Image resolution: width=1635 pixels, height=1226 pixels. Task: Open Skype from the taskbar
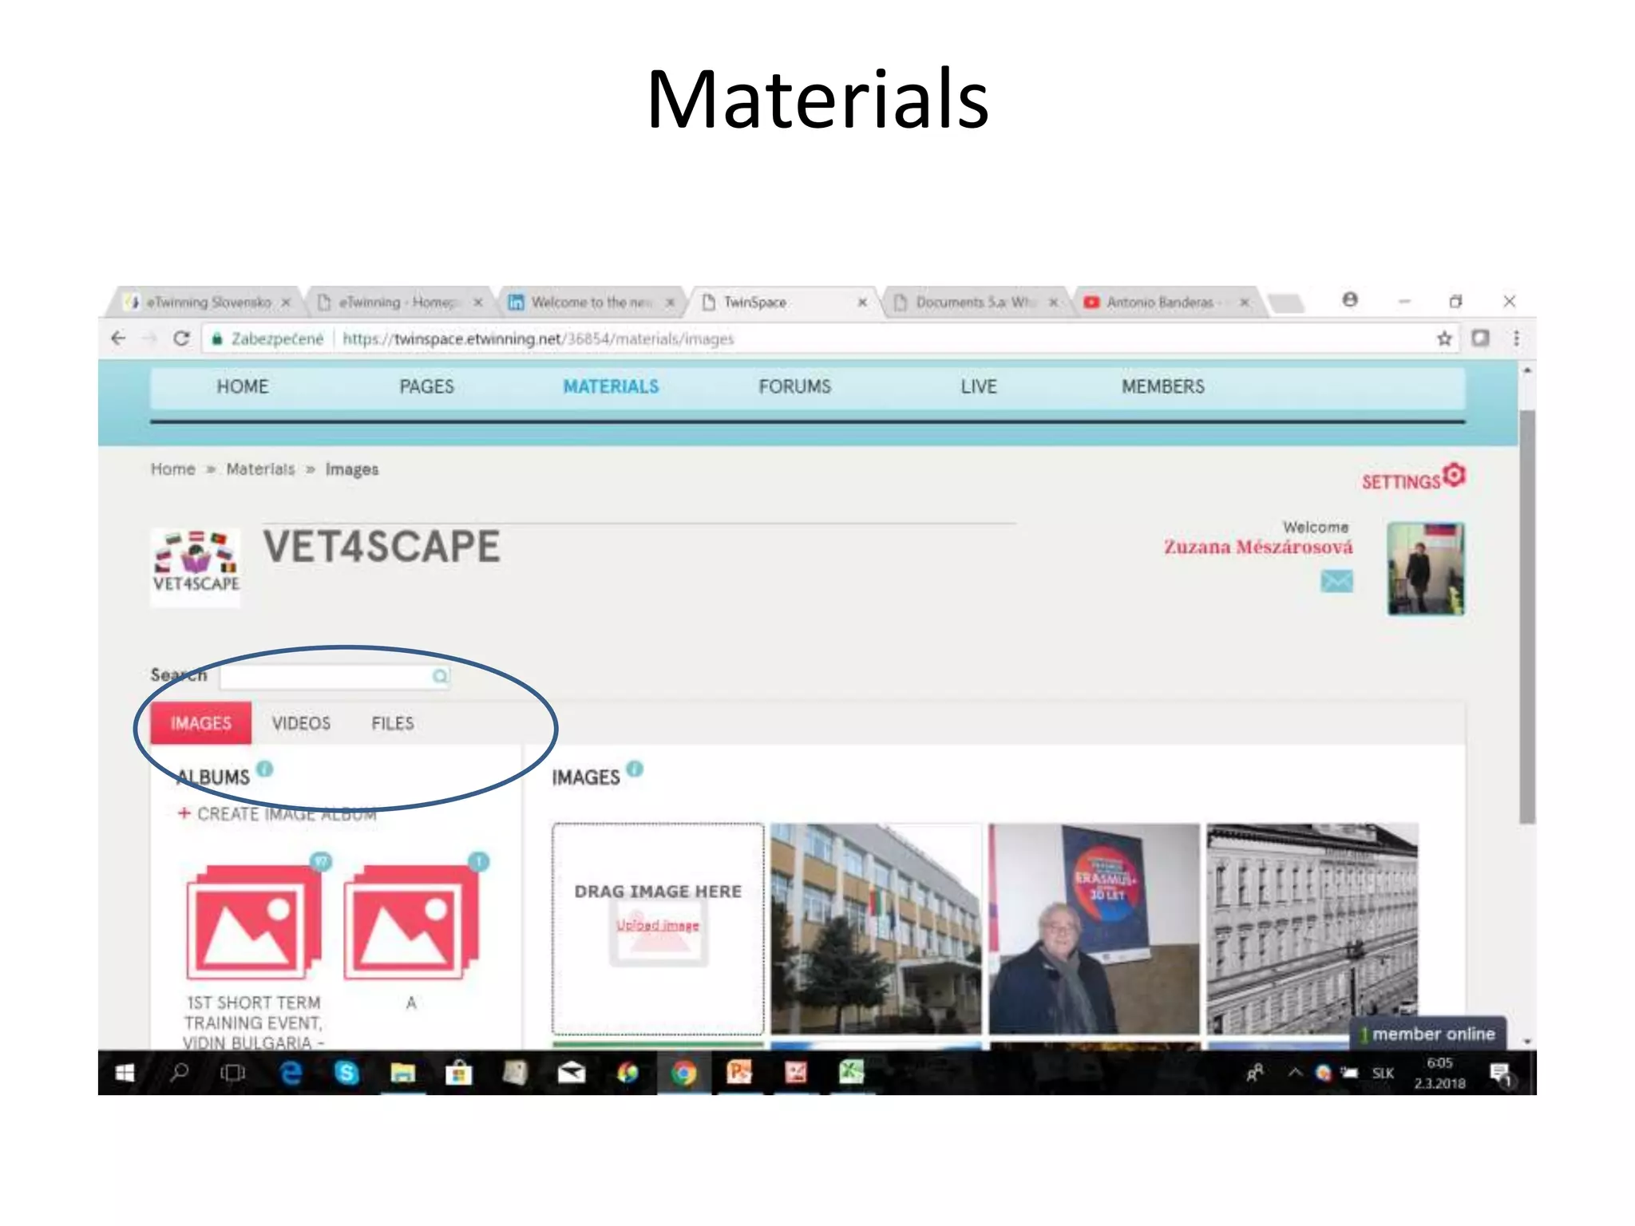point(346,1073)
